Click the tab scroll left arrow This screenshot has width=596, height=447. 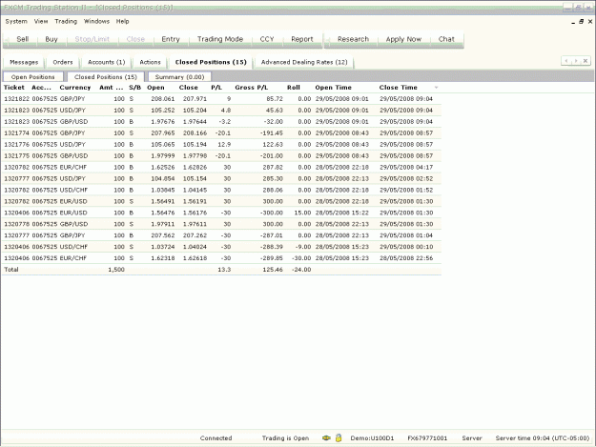566,61
